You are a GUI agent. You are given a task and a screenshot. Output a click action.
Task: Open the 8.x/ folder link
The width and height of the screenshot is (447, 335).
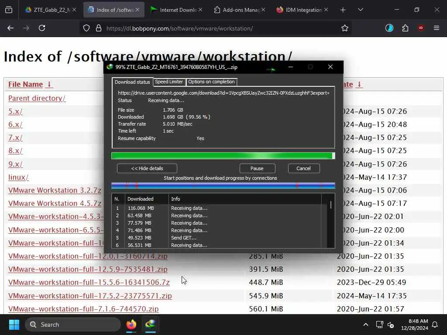(15, 150)
